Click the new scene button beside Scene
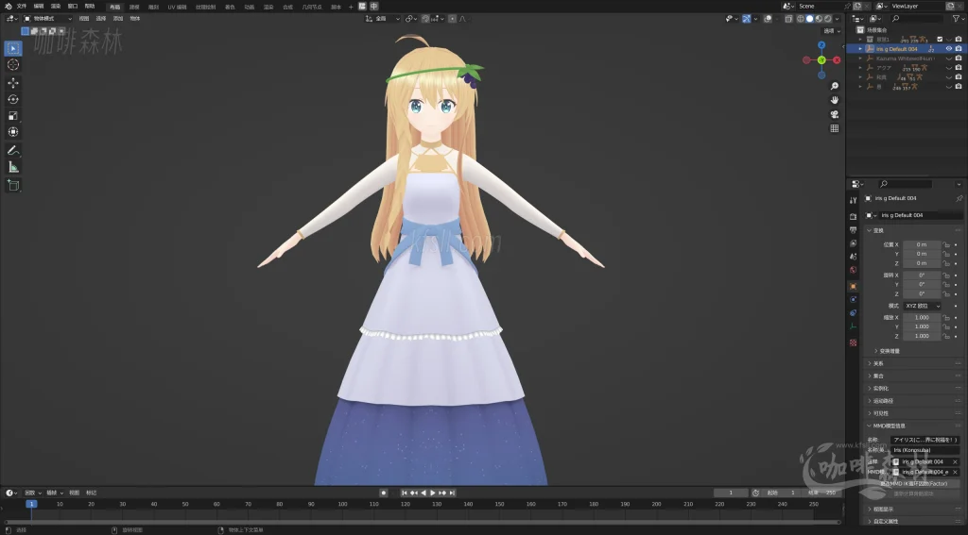 pyautogui.click(x=857, y=7)
